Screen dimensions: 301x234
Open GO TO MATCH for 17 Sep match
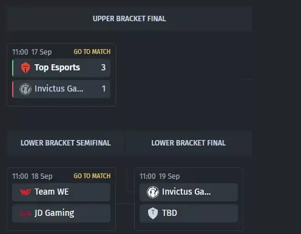tap(92, 52)
